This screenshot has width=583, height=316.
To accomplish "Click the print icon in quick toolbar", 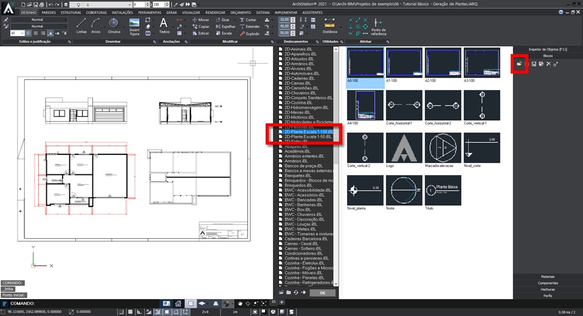I will (x=41, y=4).
